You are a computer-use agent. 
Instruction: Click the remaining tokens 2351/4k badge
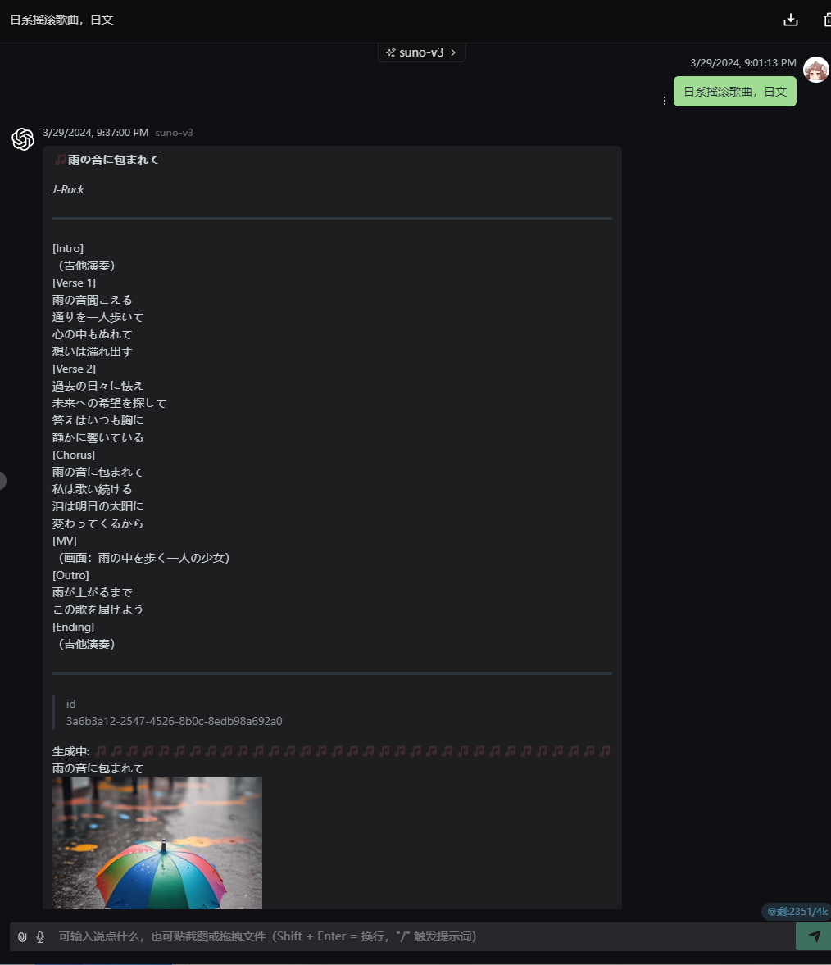click(x=797, y=912)
